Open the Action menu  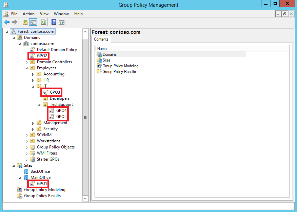pyautogui.click(x=28, y=14)
